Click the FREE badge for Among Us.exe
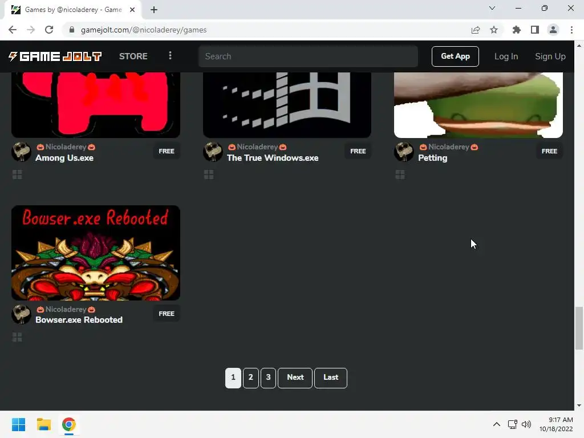 [167, 151]
